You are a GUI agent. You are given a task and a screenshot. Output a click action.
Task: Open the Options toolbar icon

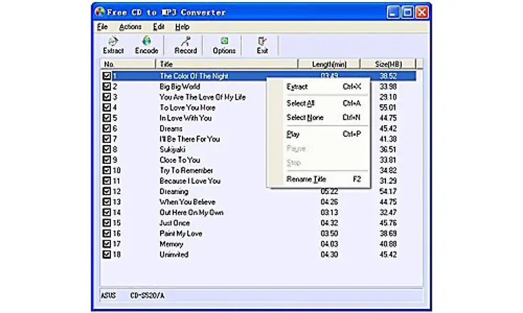224,46
